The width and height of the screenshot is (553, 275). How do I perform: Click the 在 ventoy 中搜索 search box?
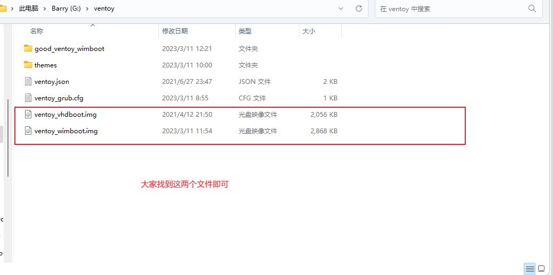click(452, 8)
